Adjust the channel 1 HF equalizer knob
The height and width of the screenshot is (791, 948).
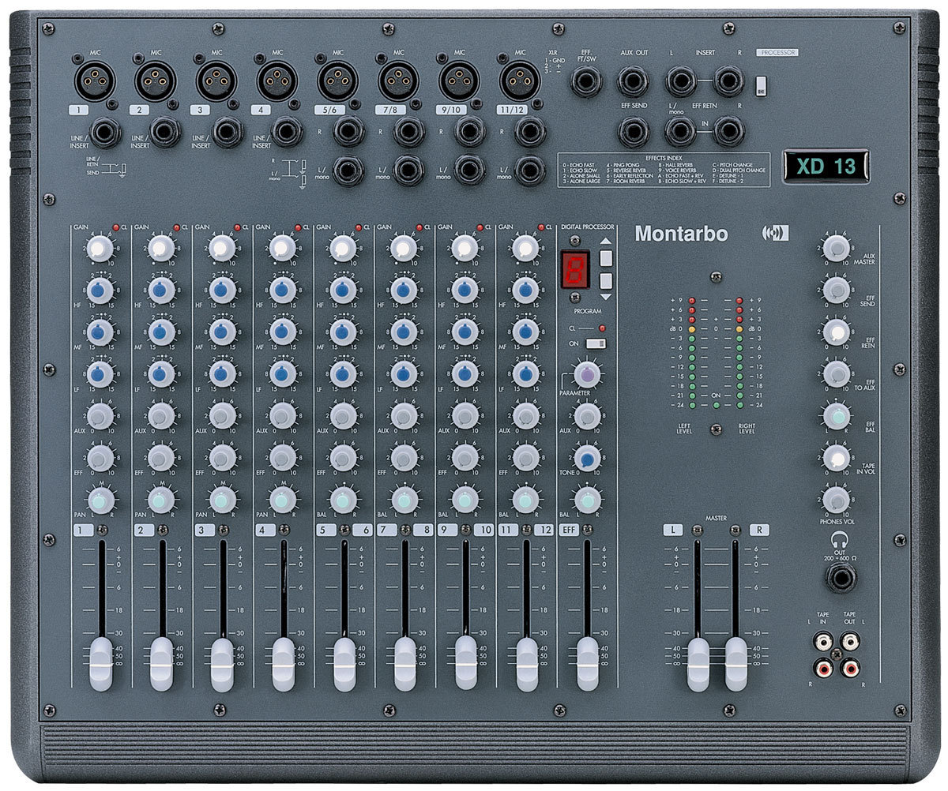tap(100, 290)
